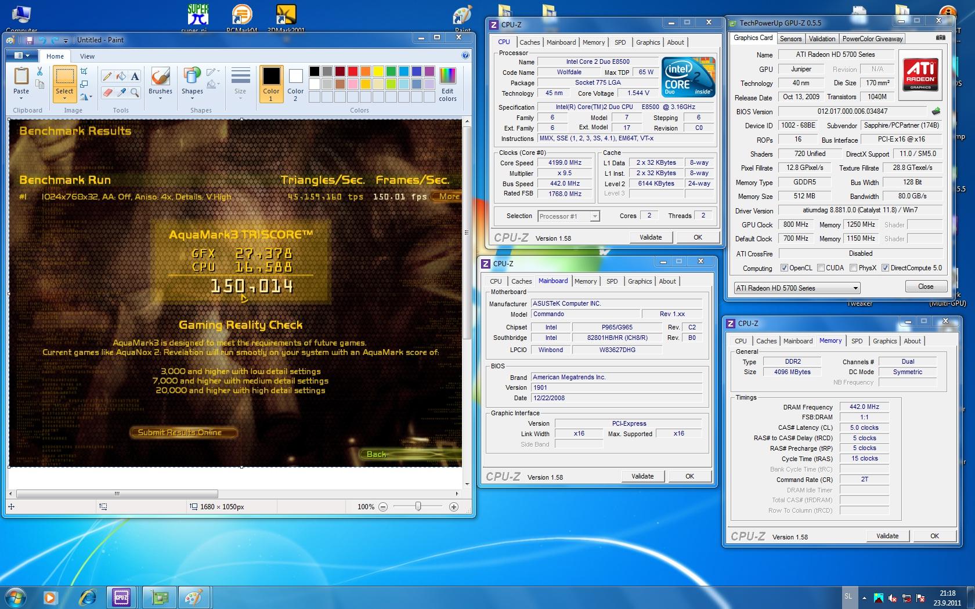Click GPU-Z screenshot camera icon
975x609 pixels.
(940, 38)
